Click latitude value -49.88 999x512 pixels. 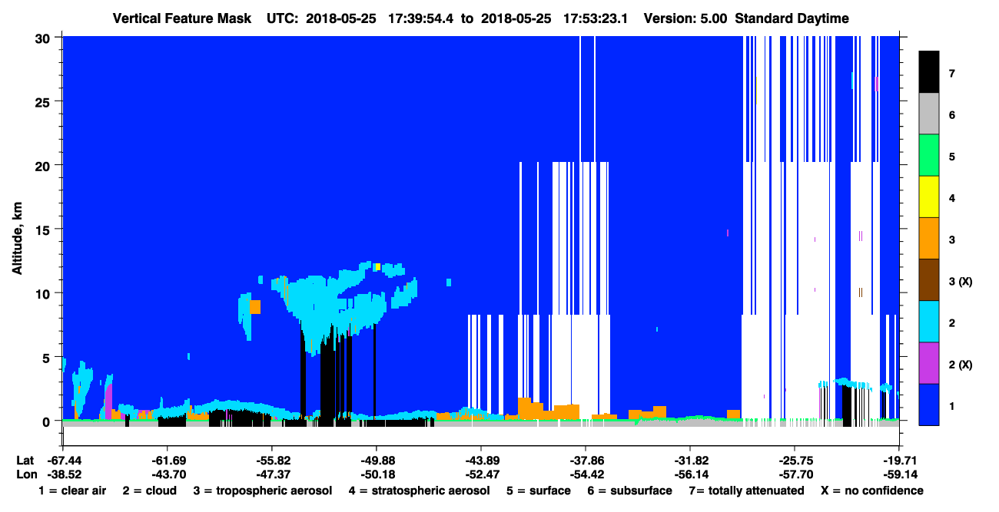[376, 461]
